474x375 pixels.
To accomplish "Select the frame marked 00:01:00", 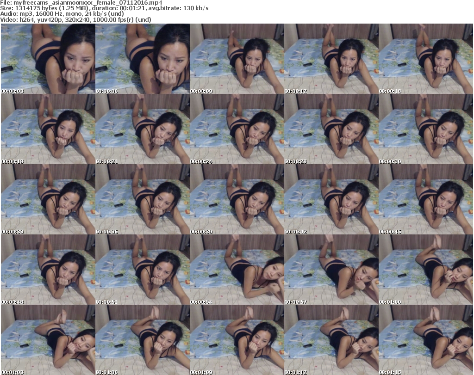I will pyautogui.click(x=425, y=270).
